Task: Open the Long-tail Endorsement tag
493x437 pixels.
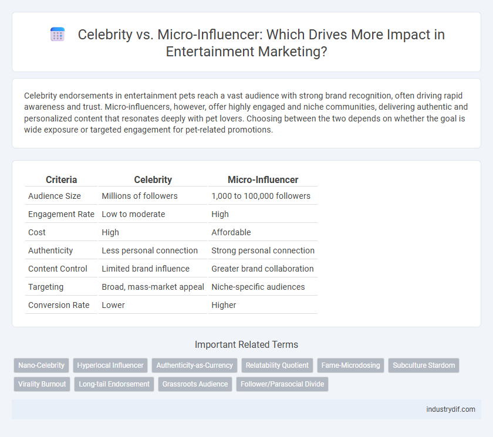Action: click(114, 384)
